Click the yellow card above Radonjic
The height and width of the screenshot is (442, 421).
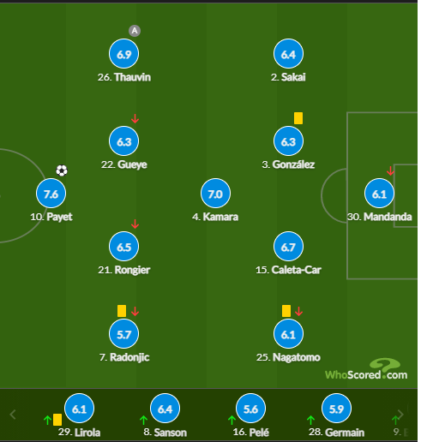(x=122, y=311)
